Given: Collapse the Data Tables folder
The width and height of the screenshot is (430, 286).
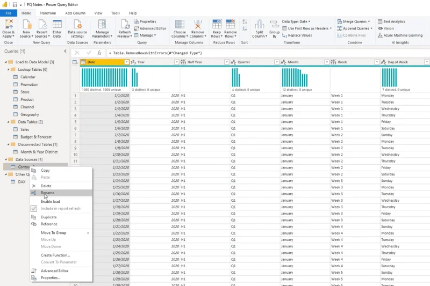Looking at the screenshot, I should (x=8, y=122).
